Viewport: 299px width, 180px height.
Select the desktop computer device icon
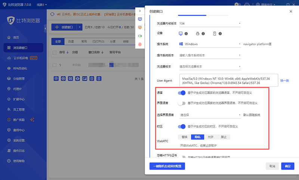tap(181, 34)
